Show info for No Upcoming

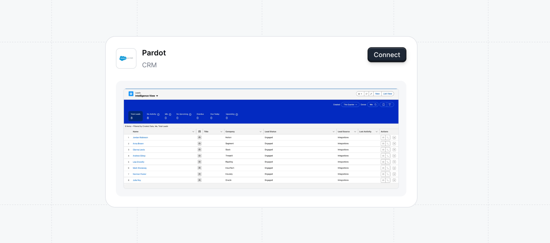coord(190,115)
